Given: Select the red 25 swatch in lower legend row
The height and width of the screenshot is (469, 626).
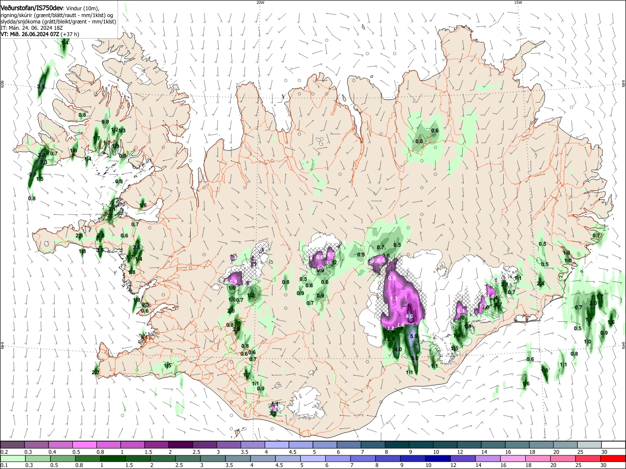Looking at the screenshot, I should 589,459.
